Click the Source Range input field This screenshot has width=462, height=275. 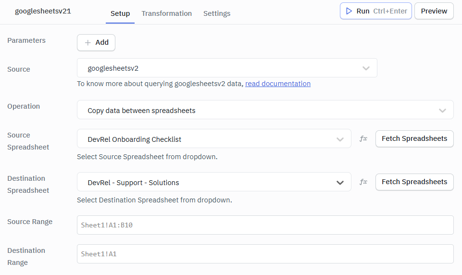pos(265,225)
